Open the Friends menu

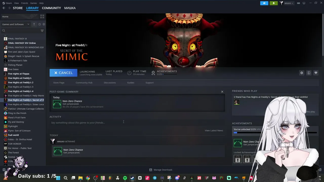pyautogui.click(x=25, y=3)
